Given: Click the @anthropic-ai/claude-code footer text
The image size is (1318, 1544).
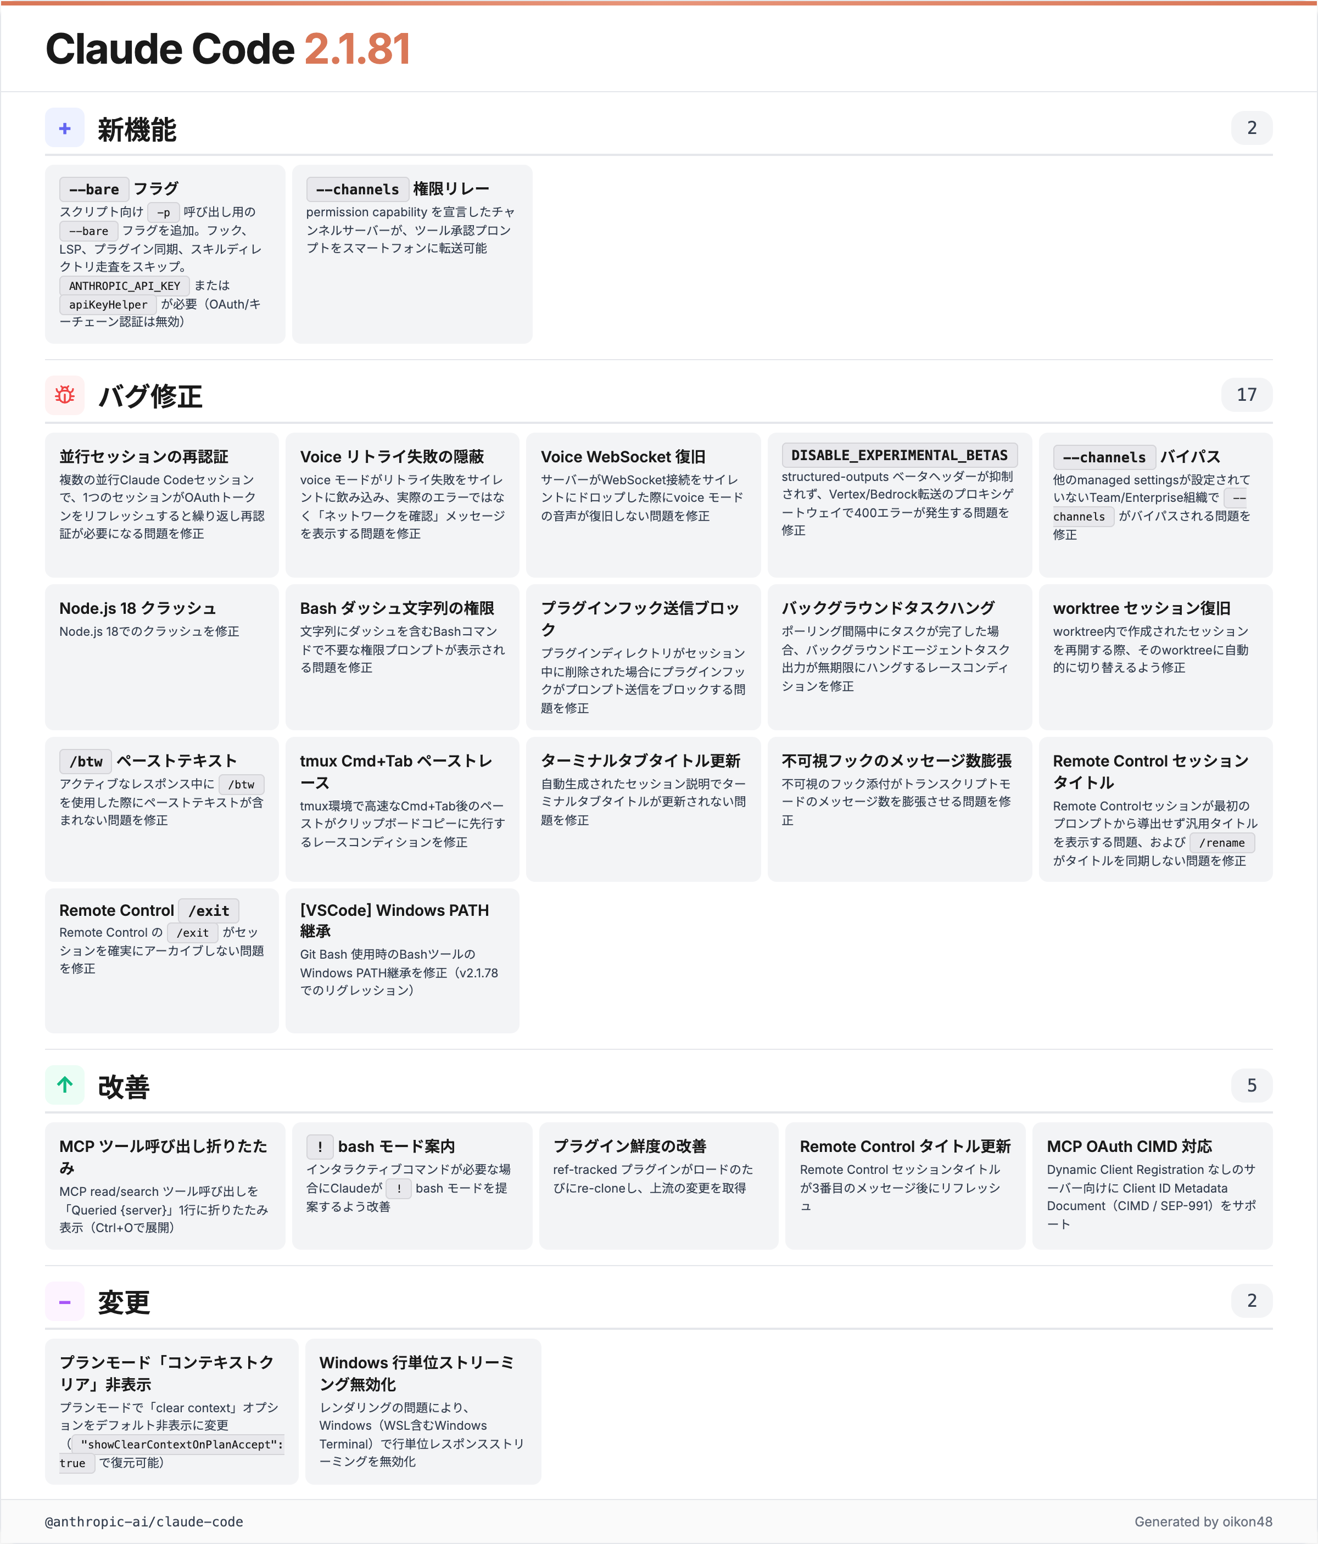Looking at the screenshot, I should point(144,1521).
